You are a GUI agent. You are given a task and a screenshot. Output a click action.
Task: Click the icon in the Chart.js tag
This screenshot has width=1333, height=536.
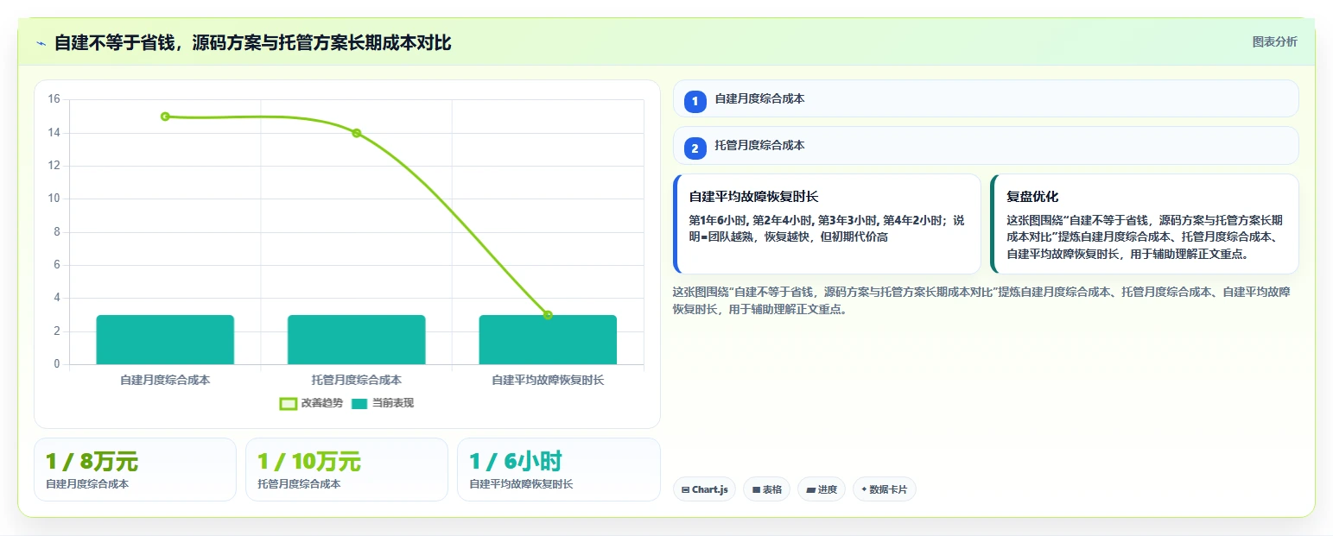pyautogui.click(x=685, y=489)
